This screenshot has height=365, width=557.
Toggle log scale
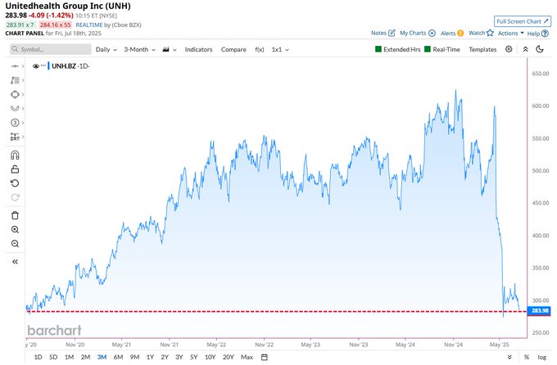(x=541, y=357)
